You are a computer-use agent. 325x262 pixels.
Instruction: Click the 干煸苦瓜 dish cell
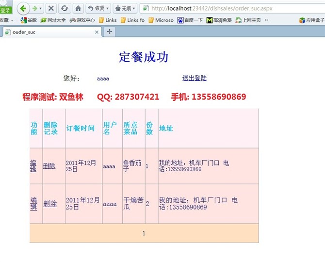point(133,204)
